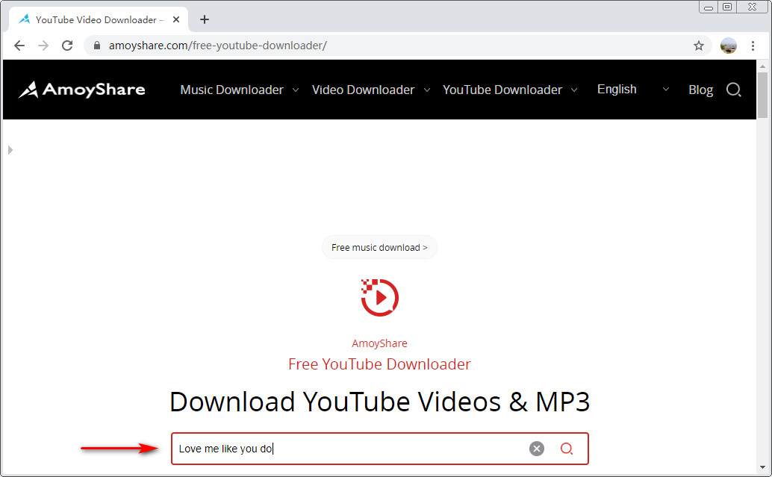Open the English language dropdown
The image size is (772, 477).
click(x=633, y=90)
